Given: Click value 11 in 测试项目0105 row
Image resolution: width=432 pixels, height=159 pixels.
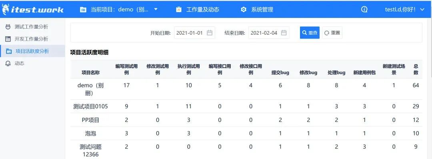Looking at the screenshot, I should 189,106.
